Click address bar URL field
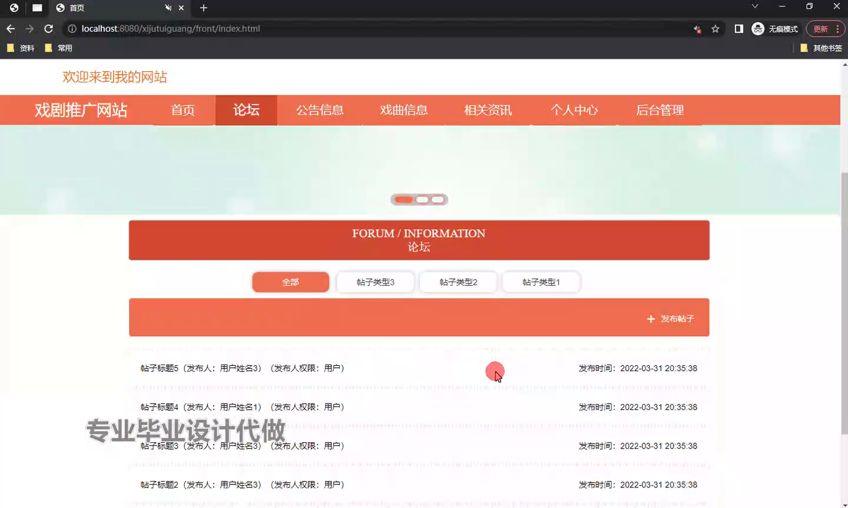 (377, 29)
